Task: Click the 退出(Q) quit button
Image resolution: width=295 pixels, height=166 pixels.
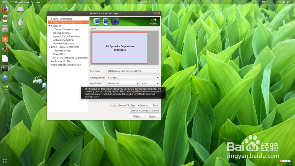Action: (x=153, y=116)
